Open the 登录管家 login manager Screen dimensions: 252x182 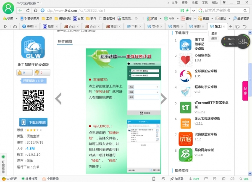click(241, 19)
